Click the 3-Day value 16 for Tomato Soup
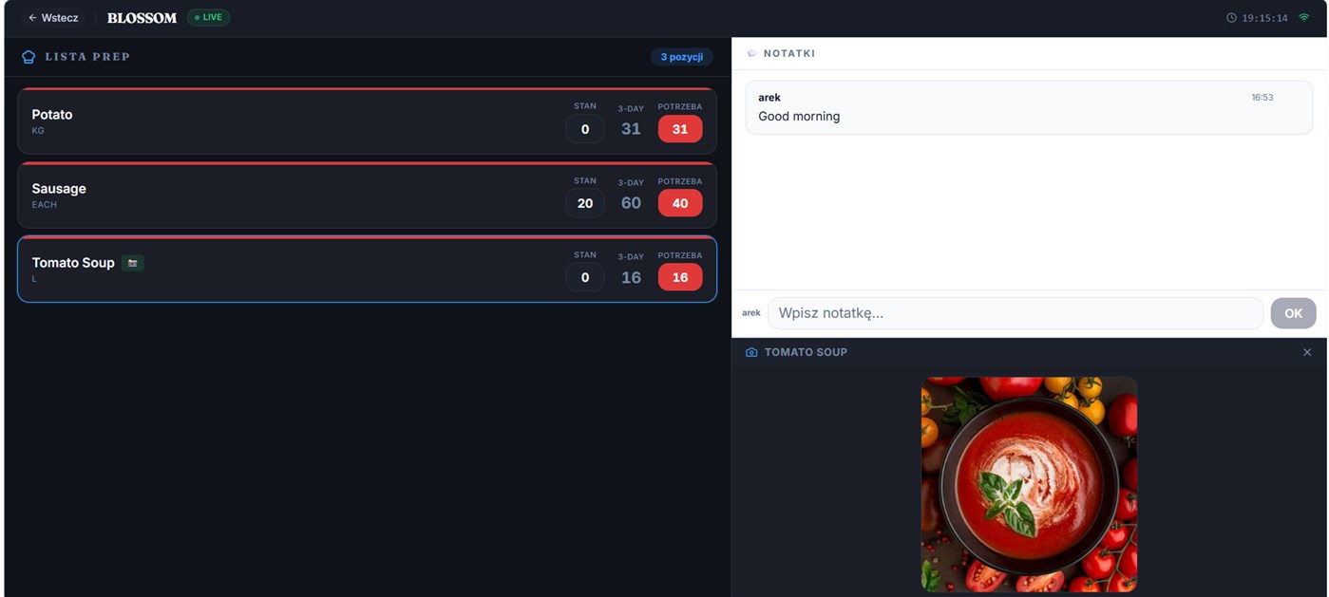Image resolution: width=1329 pixels, height=597 pixels. [631, 277]
